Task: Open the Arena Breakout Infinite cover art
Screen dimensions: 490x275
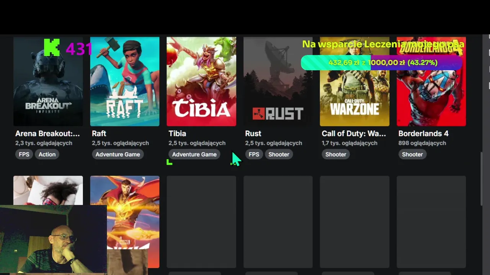Action: pyautogui.click(x=48, y=81)
